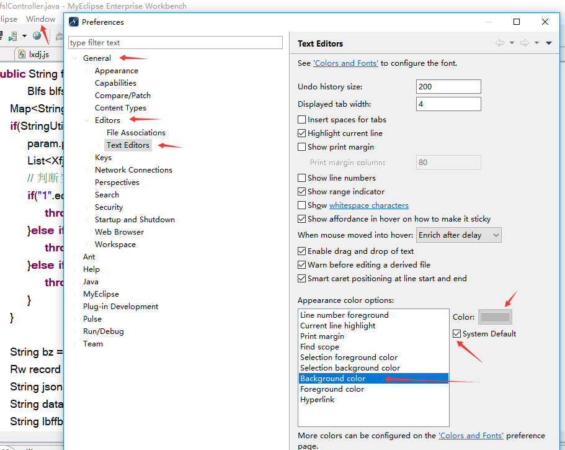Click the back navigation arrow in Text Editors header
The height and width of the screenshot is (450, 565).
pos(499,43)
